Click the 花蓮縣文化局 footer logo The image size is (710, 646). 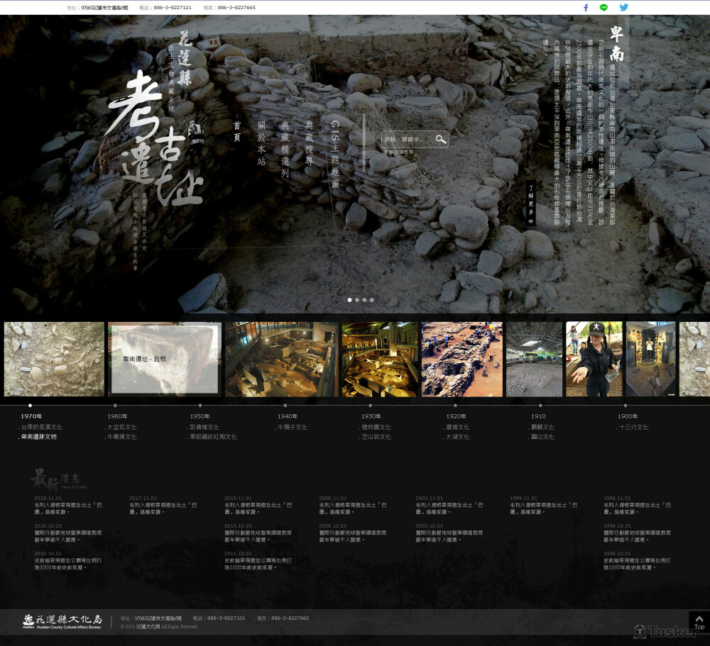[x=62, y=621]
